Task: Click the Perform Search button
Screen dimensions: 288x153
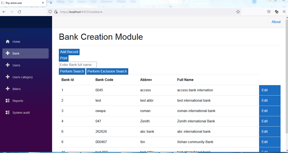Action: 72,71
